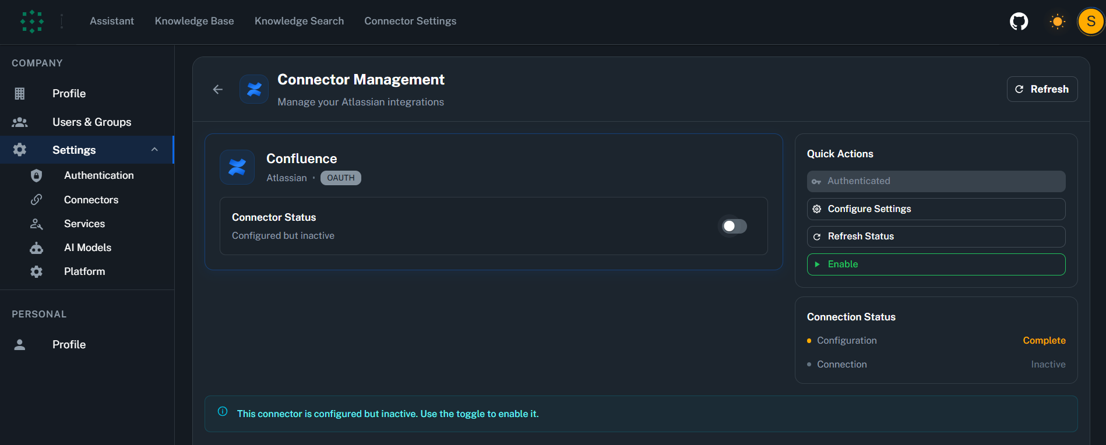This screenshot has width=1106, height=445.
Task: Open the Assistant tab
Action: [x=112, y=21]
